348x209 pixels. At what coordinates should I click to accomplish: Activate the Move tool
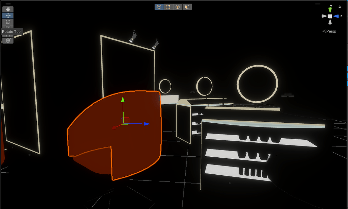tap(8, 15)
